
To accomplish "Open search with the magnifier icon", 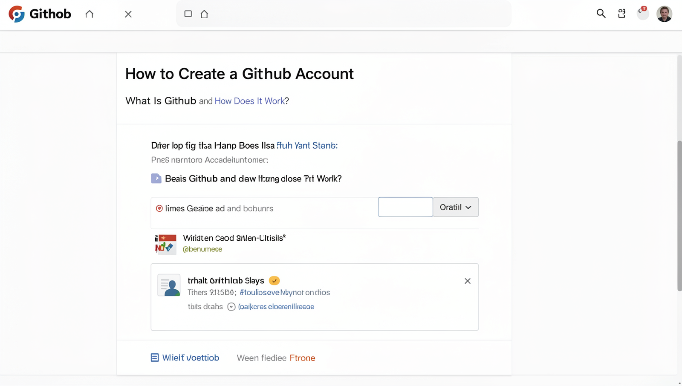I will point(601,14).
